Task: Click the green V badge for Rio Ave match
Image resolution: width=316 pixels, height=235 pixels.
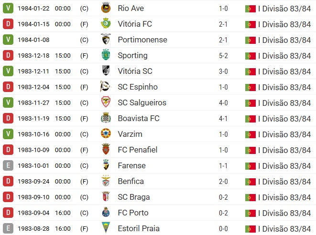Action: [8, 9]
